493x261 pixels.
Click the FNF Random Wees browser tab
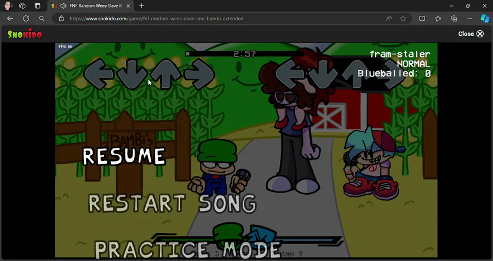pos(91,5)
